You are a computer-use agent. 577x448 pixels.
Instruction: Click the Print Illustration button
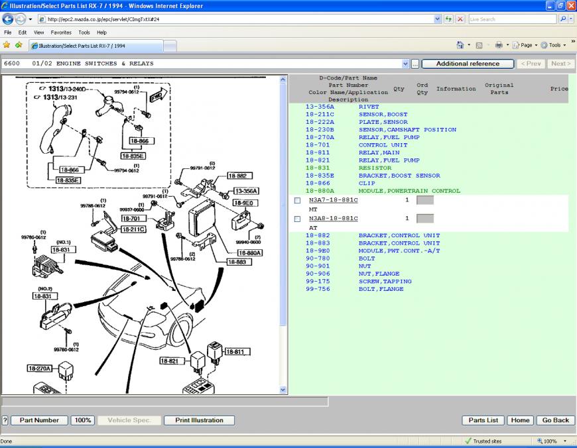point(199,420)
